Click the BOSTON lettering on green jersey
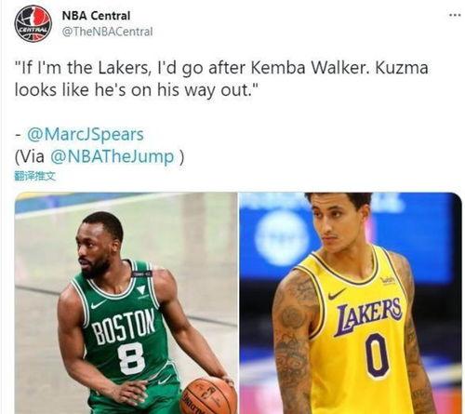The image size is (465, 414). tap(124, 327)
